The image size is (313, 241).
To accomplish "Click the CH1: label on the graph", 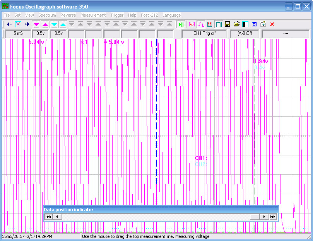I will [x=201, y=158].
